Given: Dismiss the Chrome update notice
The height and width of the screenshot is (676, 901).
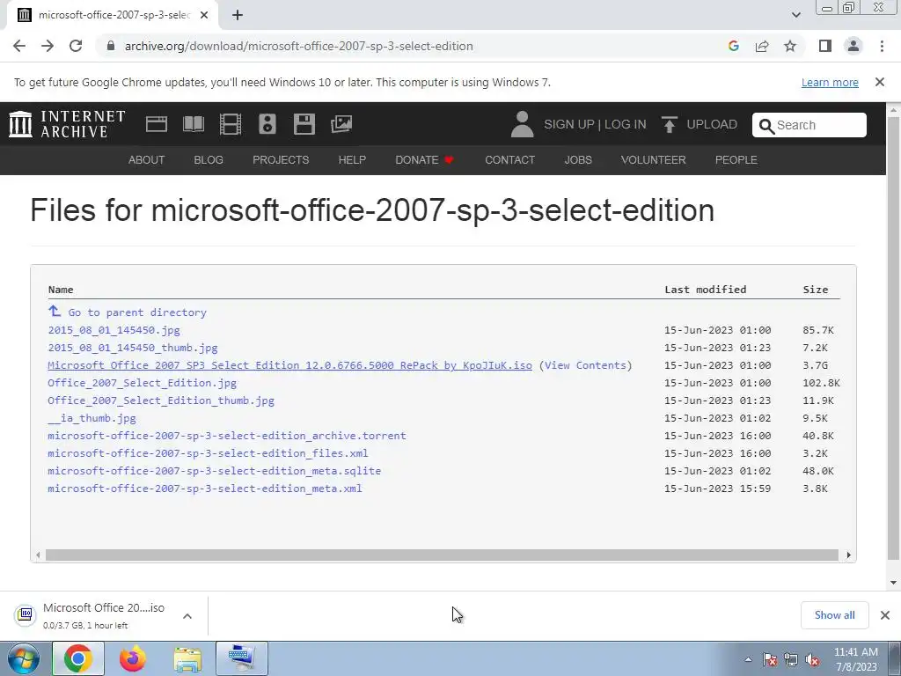Looking at the screenshot, I should coord(880,82).
